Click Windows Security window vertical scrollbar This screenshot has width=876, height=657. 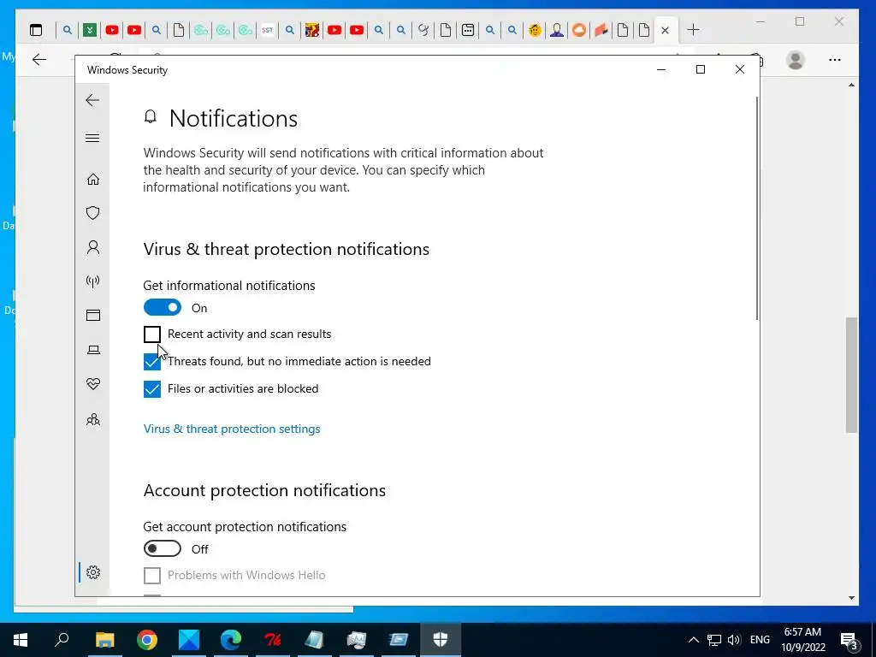[758, 208]
